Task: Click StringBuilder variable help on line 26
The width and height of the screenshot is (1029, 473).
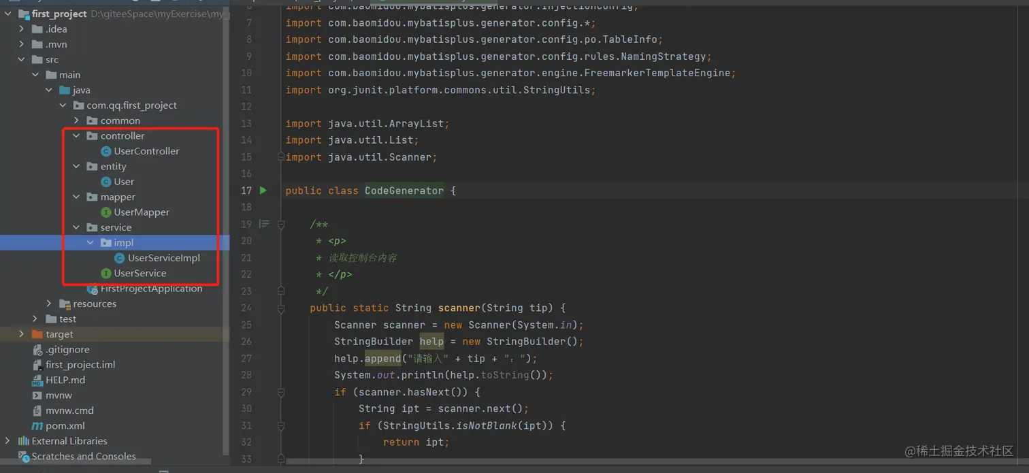Action: point(431,342)
